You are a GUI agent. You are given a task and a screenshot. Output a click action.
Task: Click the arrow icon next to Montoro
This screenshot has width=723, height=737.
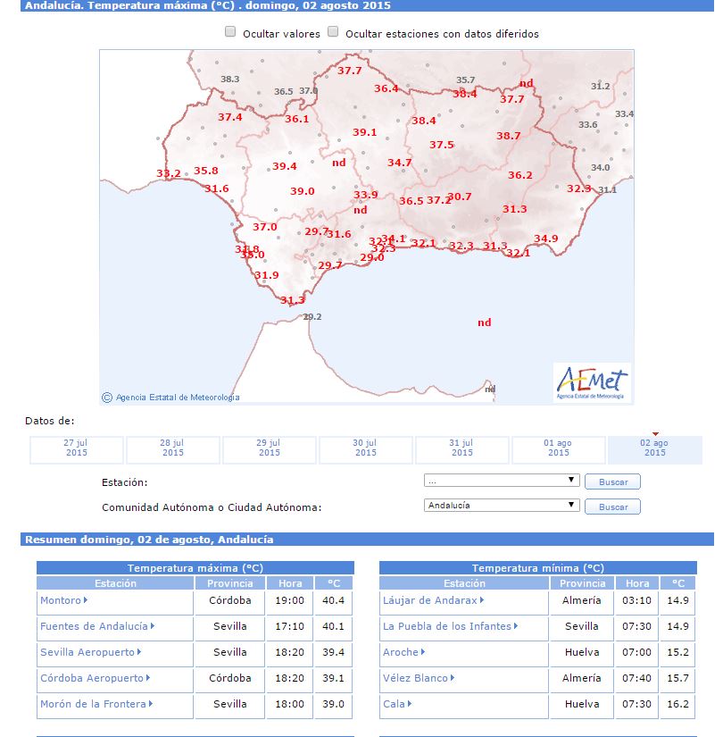coord(86,601)
